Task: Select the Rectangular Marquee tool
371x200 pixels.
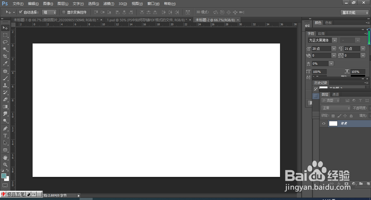Action: click(x=5, y=35)
